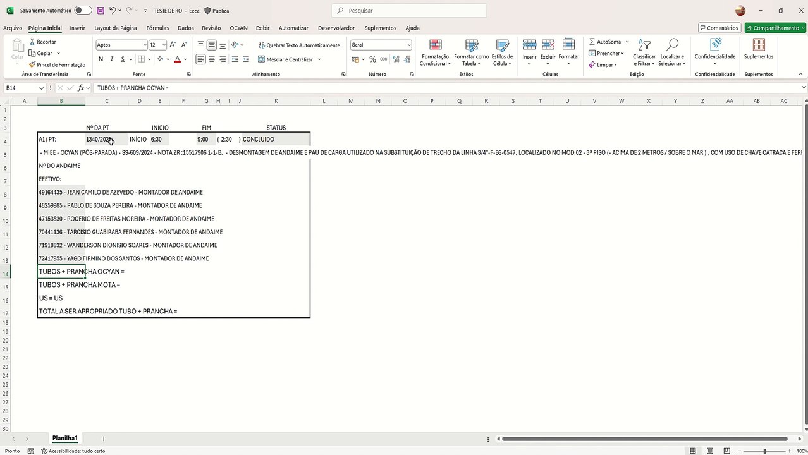808x455 pixels.
Task: Click the AutoSoma button
Action: [x=605, y=42]
